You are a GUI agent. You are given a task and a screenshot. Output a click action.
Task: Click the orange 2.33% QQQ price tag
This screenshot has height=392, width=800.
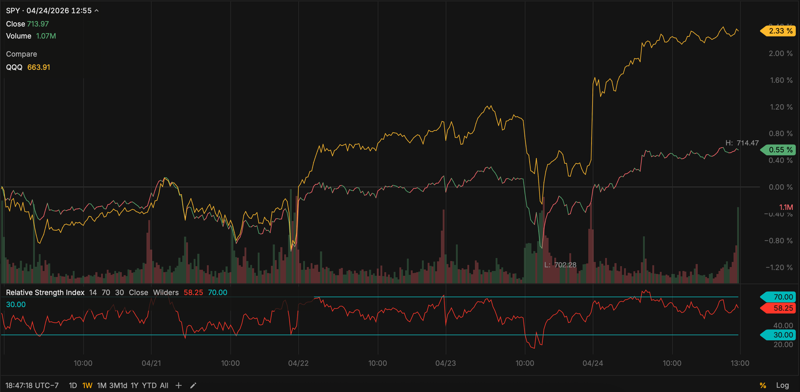(x=777, y=30)
